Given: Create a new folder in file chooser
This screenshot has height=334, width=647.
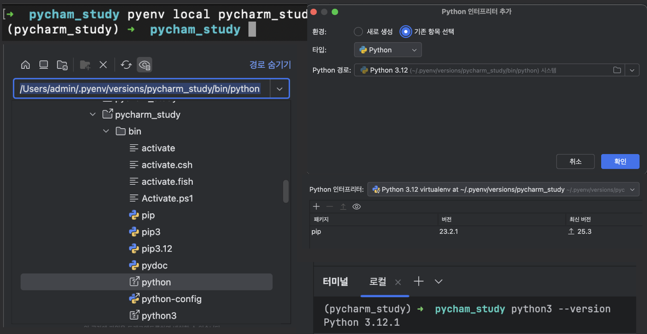Looking at the screenshot, I should (85, 65).
